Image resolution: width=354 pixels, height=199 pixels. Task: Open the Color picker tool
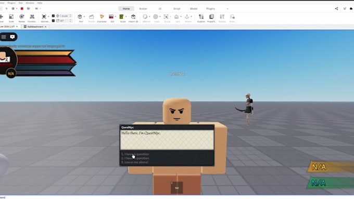156,18
